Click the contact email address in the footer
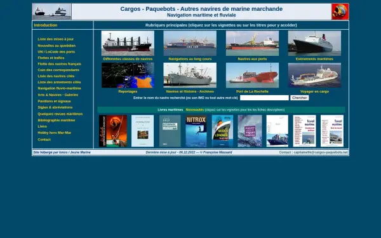The image size is (381, 238). pos(321,152)
